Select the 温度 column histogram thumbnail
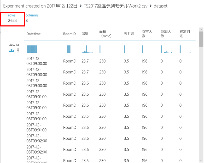Viewport: 204px width, 163px height. 87,49
